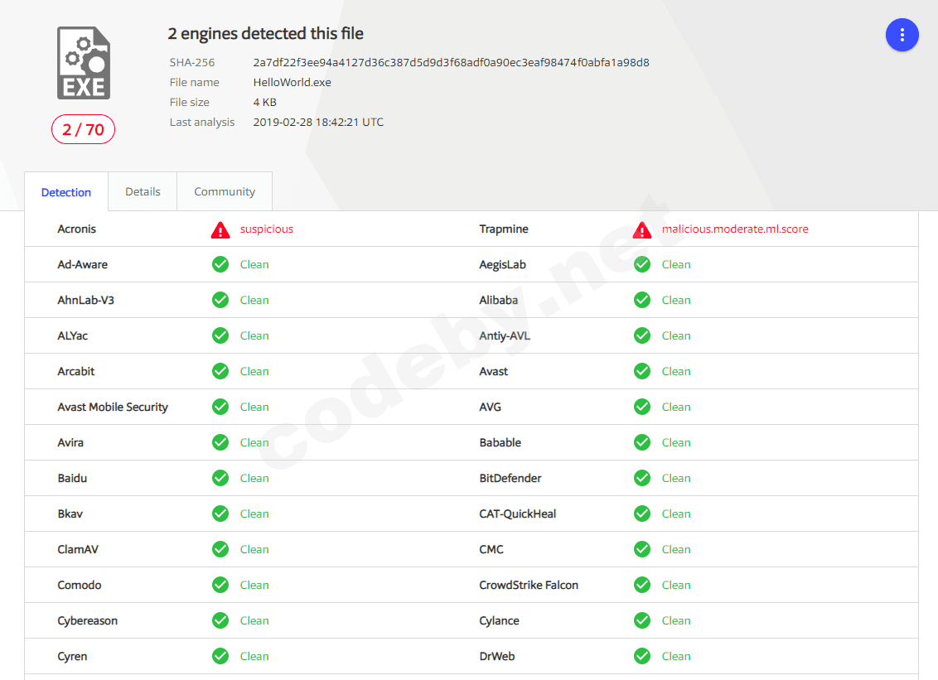Select the Detection tab
Screen dimensions: 938x680
click(x=66, y=192)
